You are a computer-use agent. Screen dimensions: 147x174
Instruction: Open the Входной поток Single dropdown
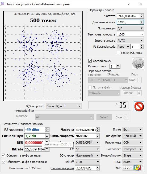(x=133, y=155)
